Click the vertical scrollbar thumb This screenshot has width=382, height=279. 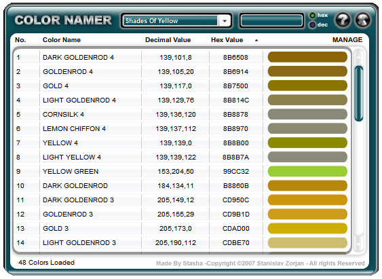click(359, 93)
